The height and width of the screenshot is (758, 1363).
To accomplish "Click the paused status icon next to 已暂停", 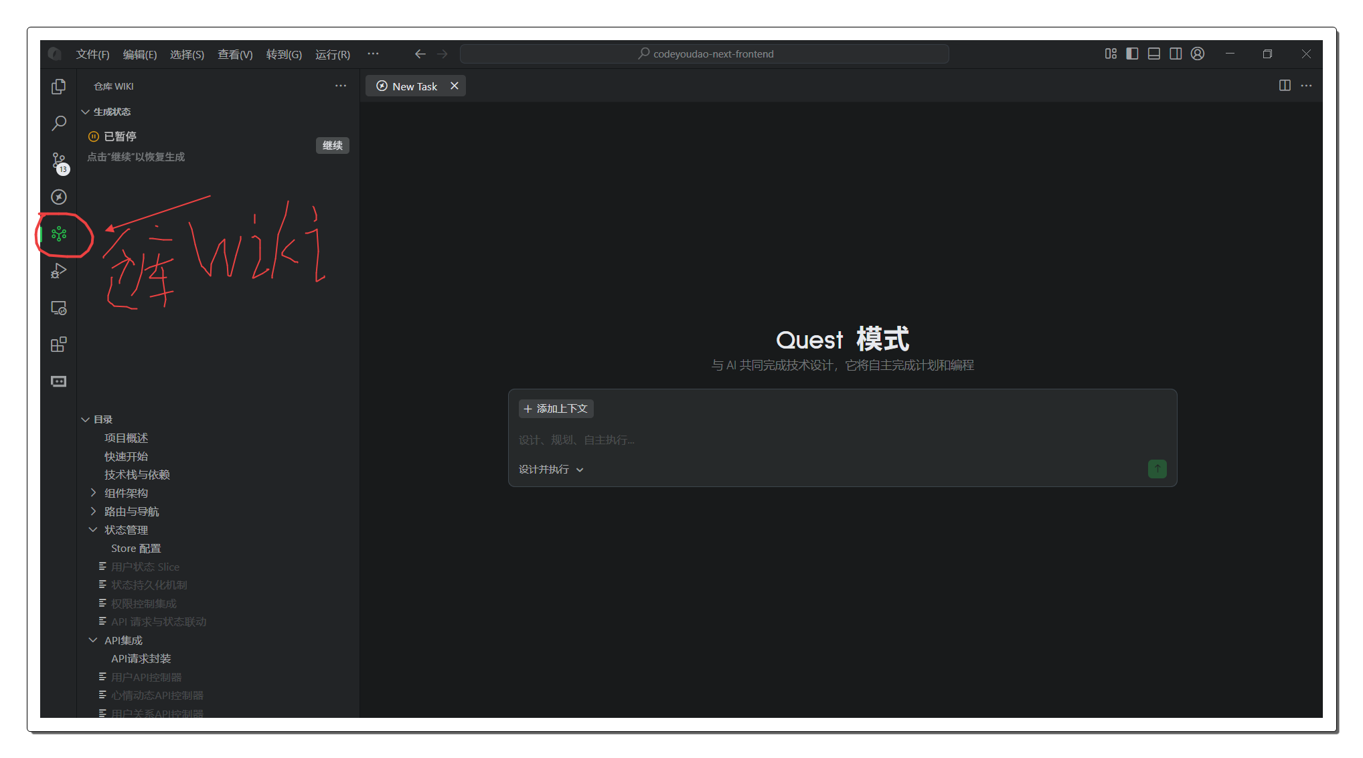I will pyautogui.click(x=94, y=136).
